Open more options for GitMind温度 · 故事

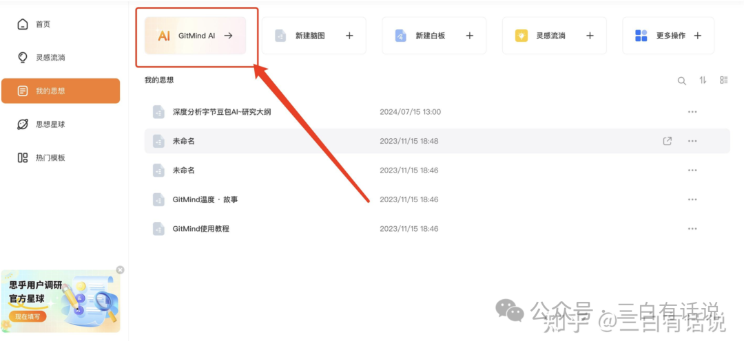point(692,200)
